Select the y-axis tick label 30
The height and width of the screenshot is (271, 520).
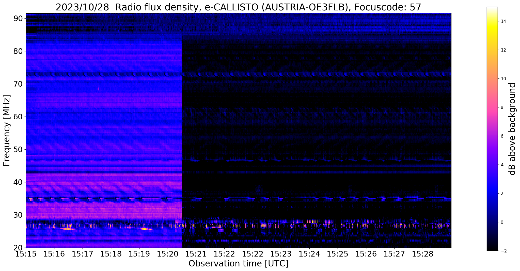point(18,215)
